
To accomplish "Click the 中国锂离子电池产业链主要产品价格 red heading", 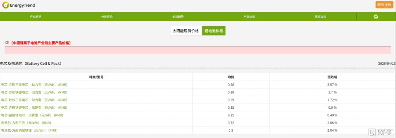I will [x=41, y=43].
